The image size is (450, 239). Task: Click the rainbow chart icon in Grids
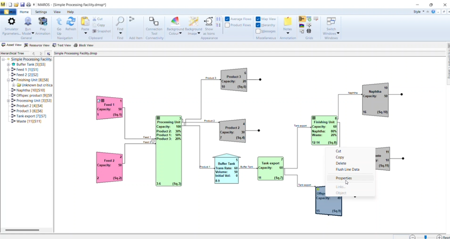[x=302, y=25]
